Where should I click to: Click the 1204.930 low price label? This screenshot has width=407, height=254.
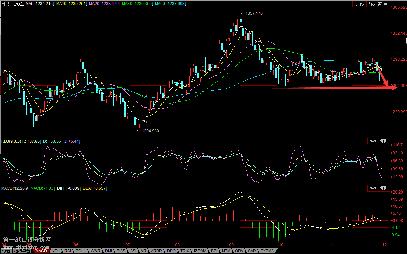150,131
